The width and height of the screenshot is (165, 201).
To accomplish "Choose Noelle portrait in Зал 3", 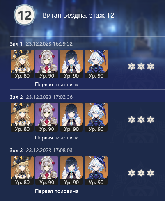I will pyautogui.click(x=47, y=171).
